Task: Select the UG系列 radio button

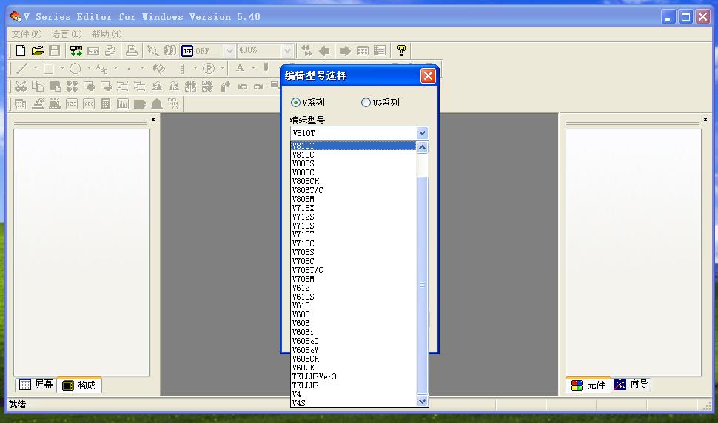Action: click(x=366, y=103)
